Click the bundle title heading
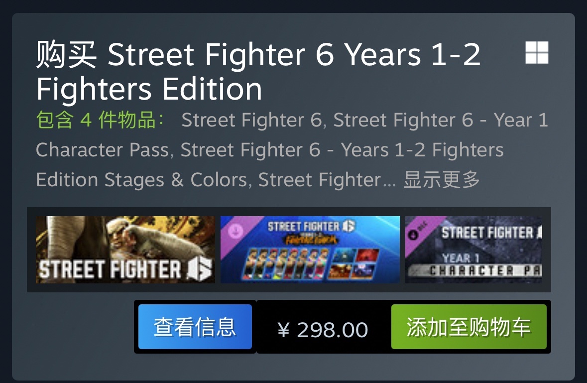The width and height of the screenshot is (587, 383). (258, 71)
